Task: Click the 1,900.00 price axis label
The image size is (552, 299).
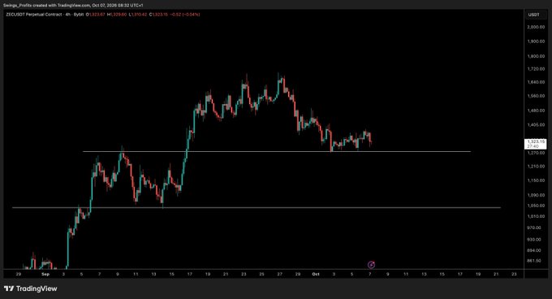Action: pyautogui.click(x=536, y=41)
